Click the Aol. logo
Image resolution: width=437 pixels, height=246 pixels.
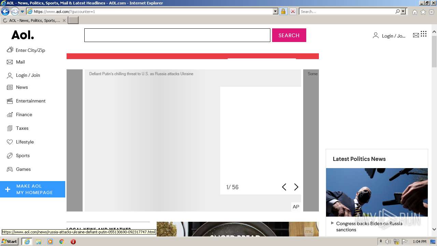[23, 35]
